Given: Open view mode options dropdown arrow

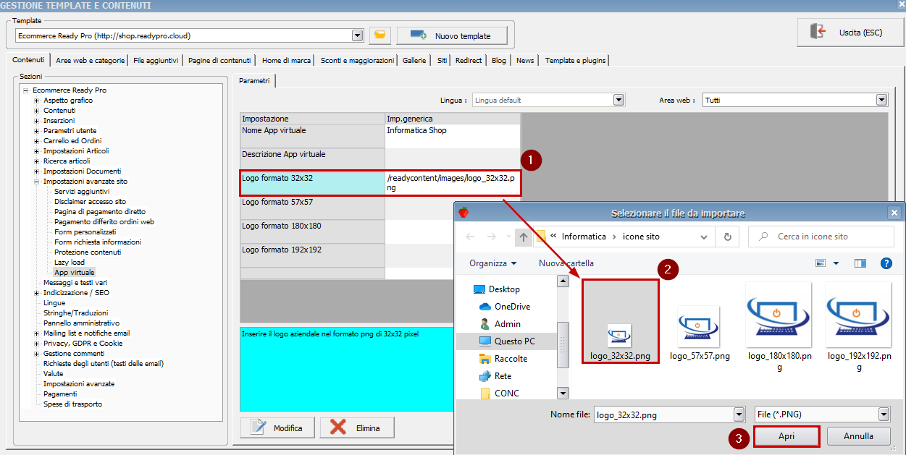Looking at the screenshot, I should pos(836,263).
